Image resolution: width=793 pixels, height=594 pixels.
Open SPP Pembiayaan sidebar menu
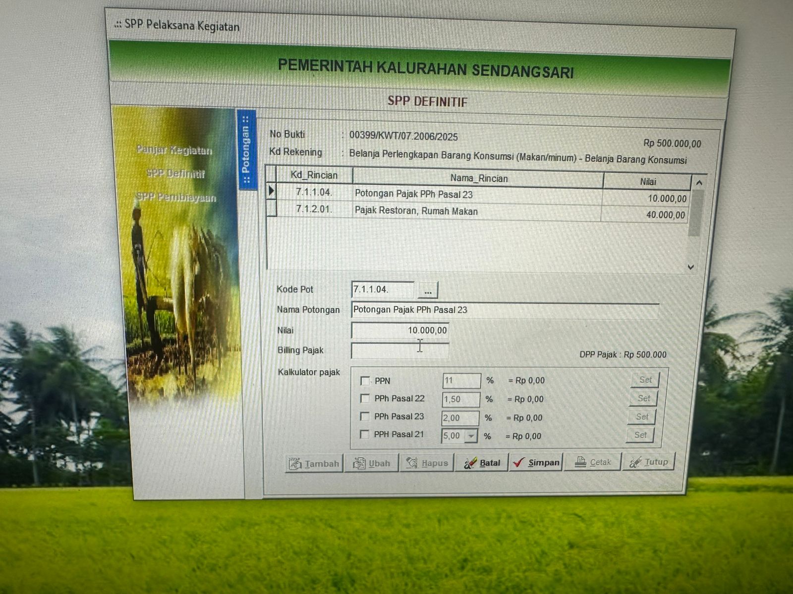click(176, 197)
